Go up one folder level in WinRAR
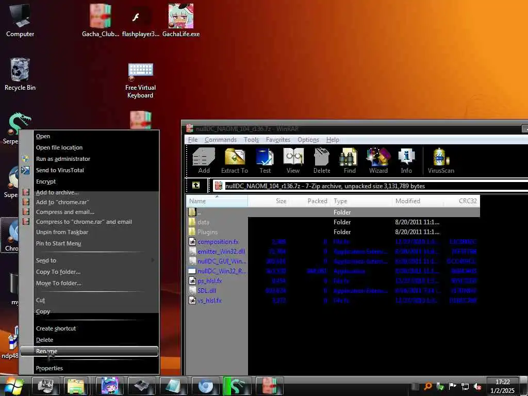 [195, 185]
